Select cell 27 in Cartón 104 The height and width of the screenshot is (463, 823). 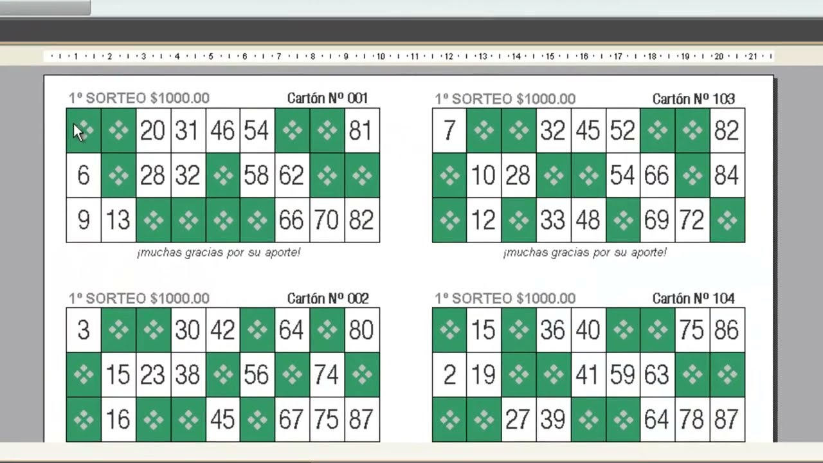pyautogui.click(x=519, y=419)
